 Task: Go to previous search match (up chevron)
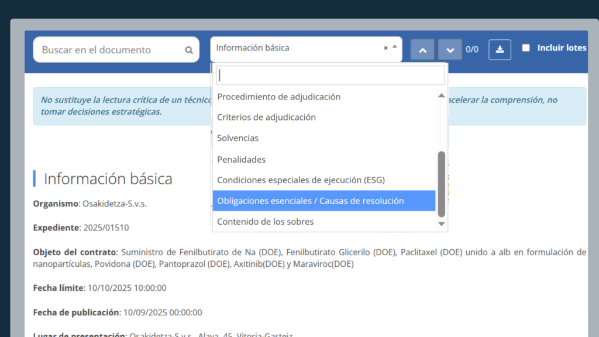tap(422, 50)
